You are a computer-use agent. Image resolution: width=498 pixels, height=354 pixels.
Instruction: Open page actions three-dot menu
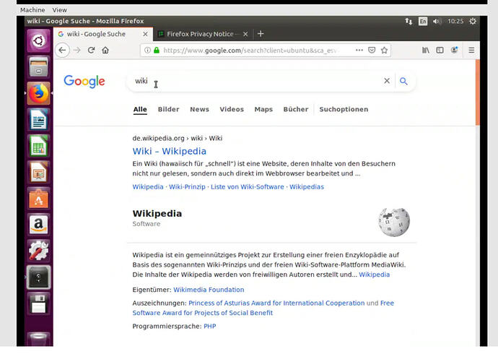pos(359,50)
